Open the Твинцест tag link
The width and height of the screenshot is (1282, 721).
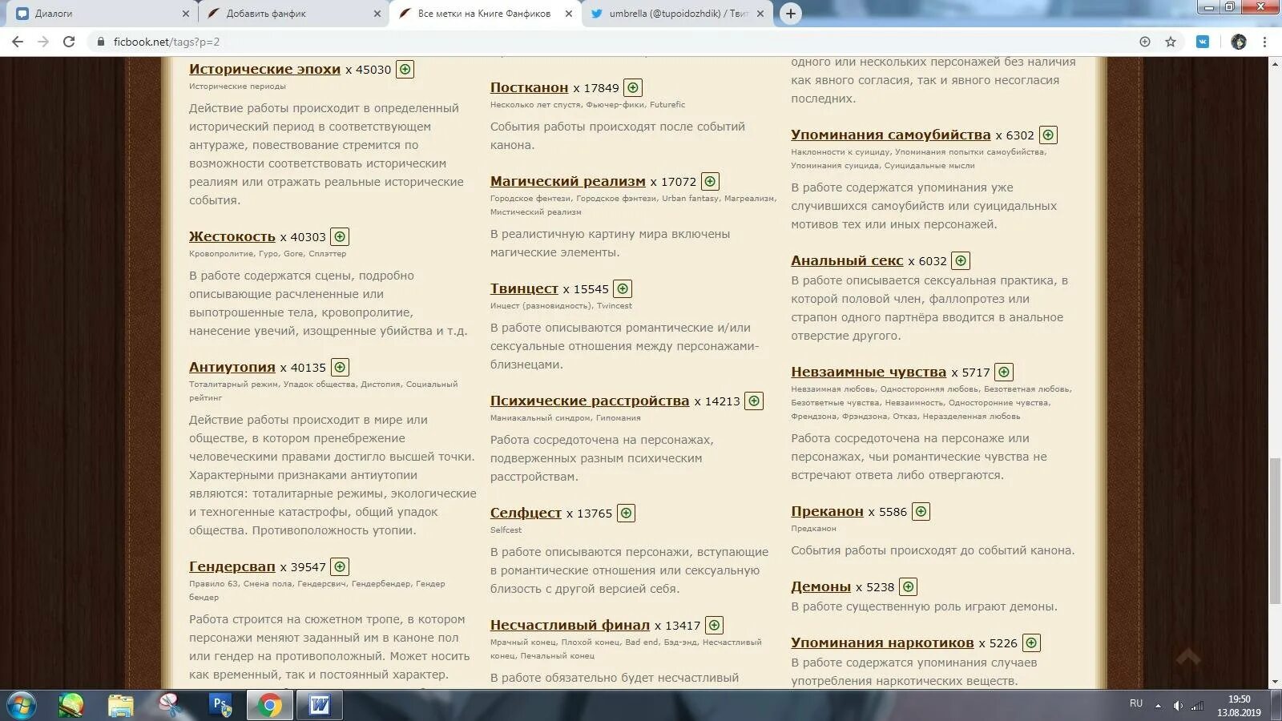[x=524, y=289]
